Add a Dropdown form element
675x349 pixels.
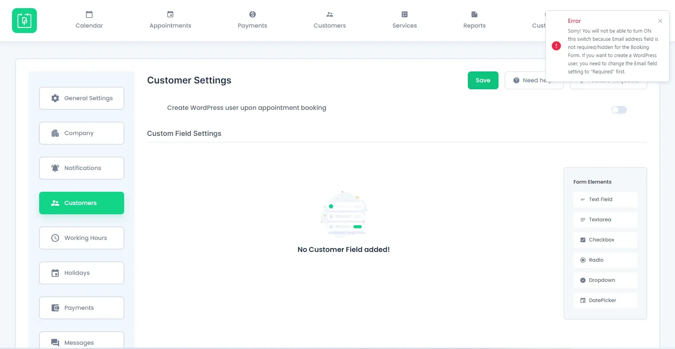(605, 280)
